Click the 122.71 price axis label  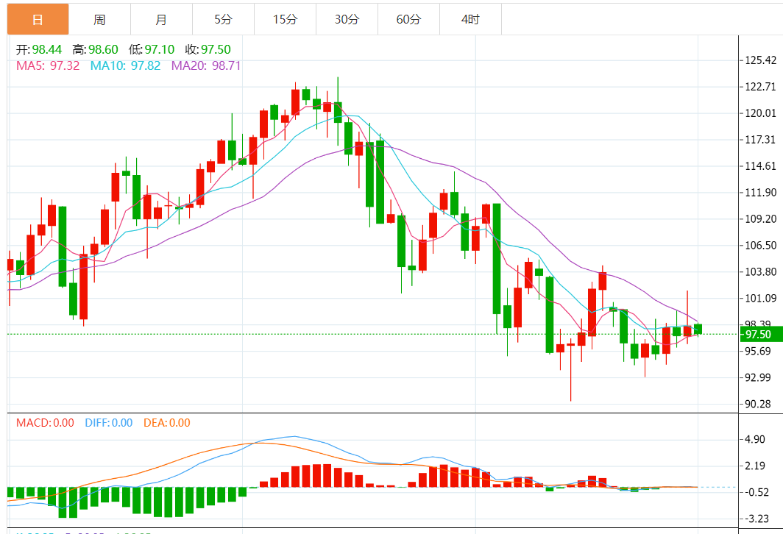click(x=760, y=87)
